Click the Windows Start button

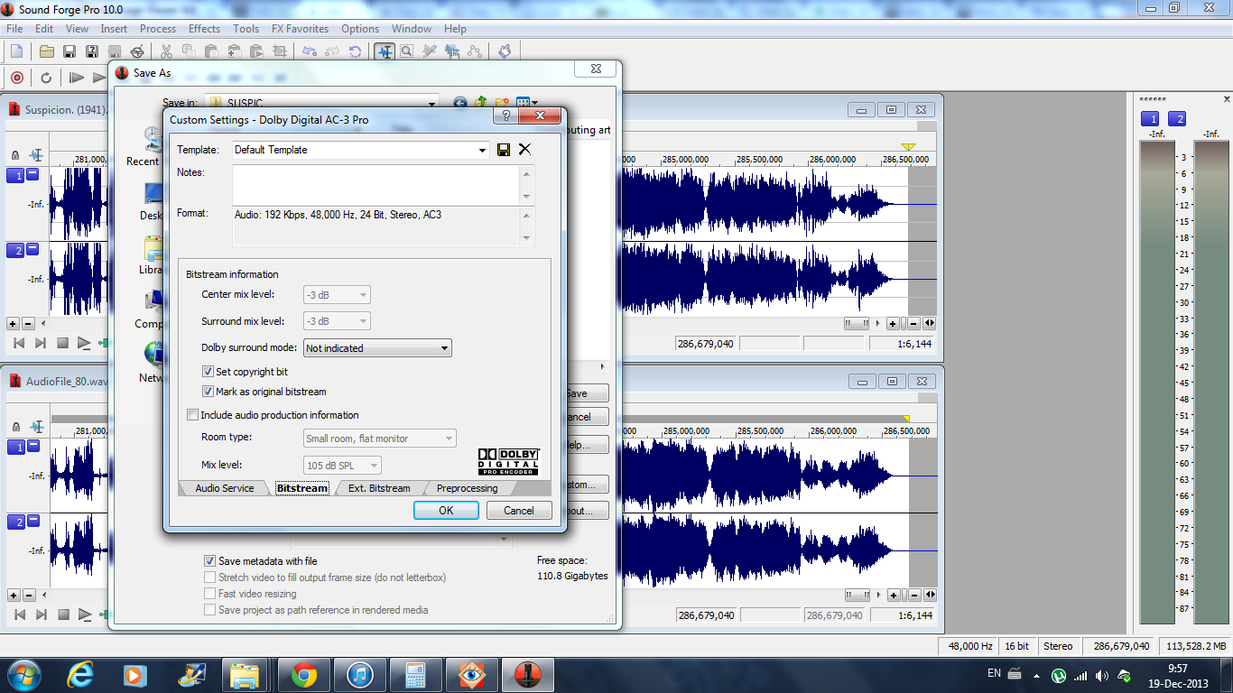point(23,674)
